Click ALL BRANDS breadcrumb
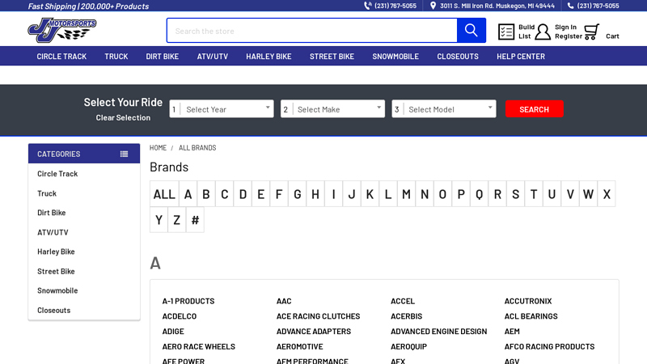This screenshot has width=647, height=364. (197, 148)
